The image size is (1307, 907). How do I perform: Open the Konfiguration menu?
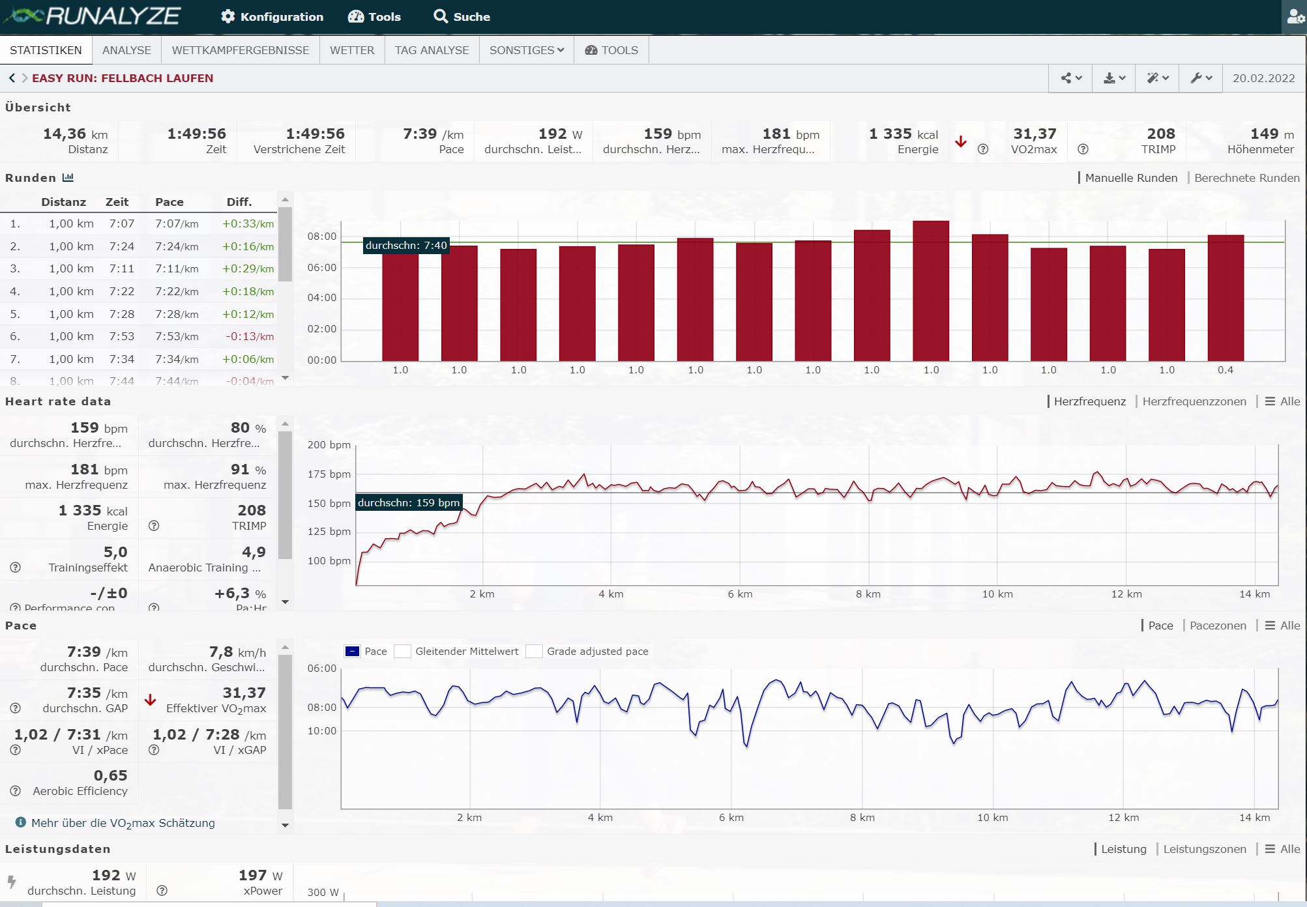[x=272, y=17]
